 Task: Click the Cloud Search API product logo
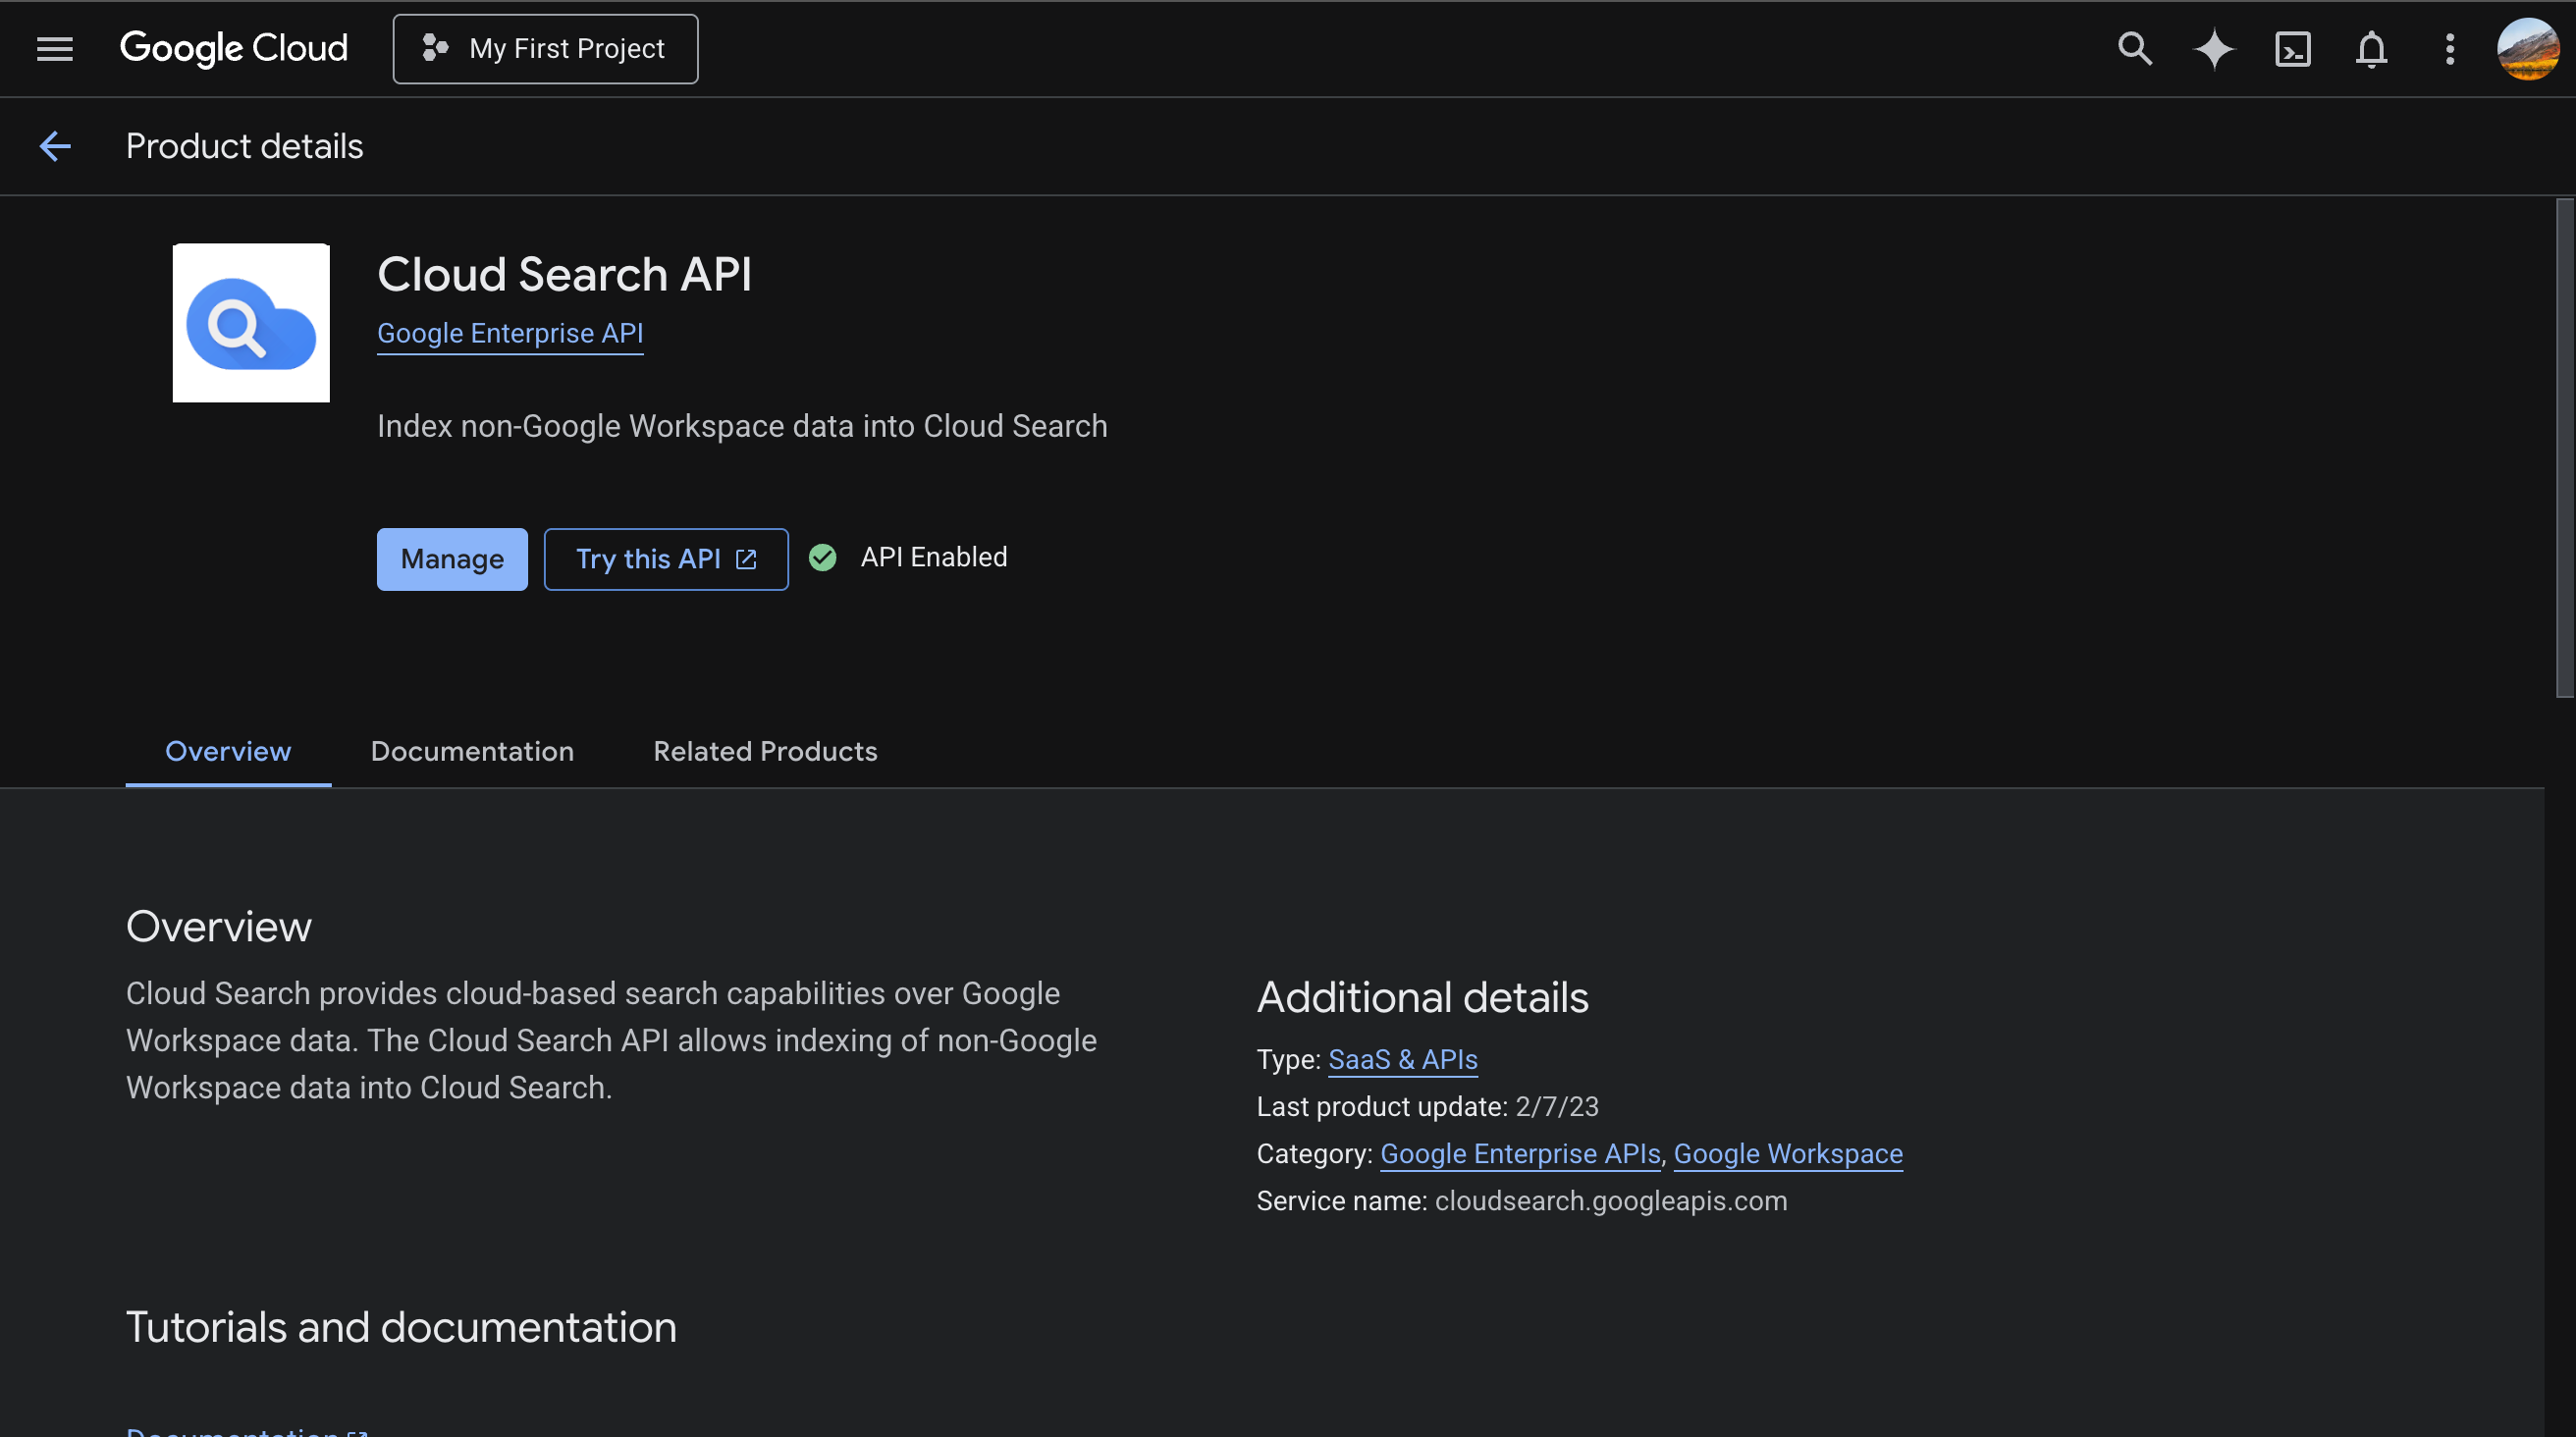point(251,323)
